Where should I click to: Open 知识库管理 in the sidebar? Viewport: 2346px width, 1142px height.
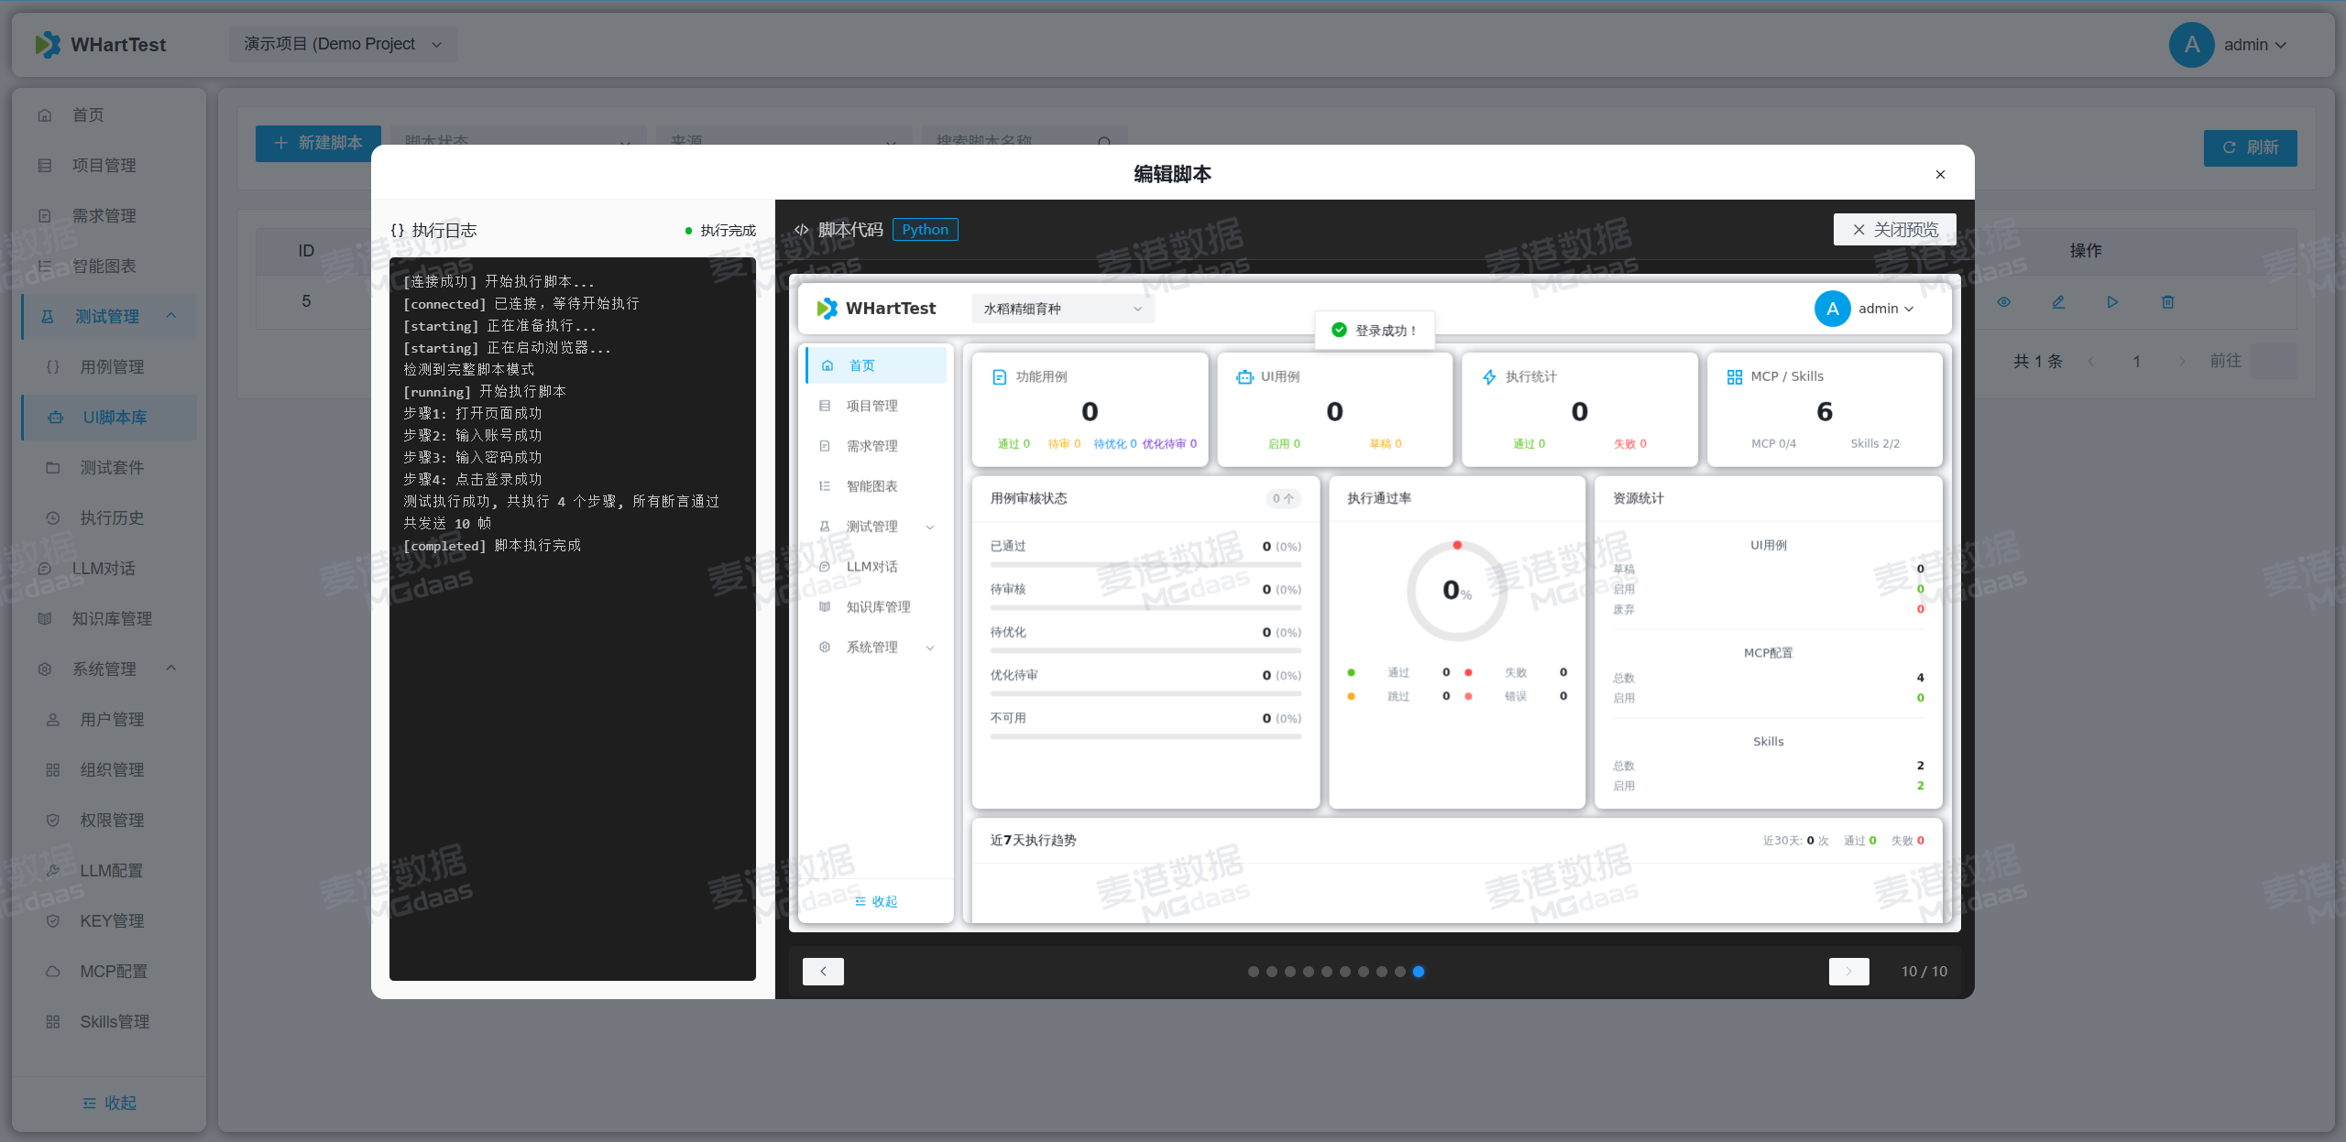pos(112,618)
